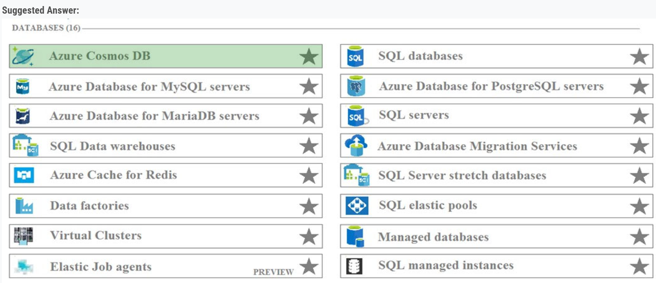656x283 pixels.
Task: Open SQL servers service entry
Action: (414, 115)
